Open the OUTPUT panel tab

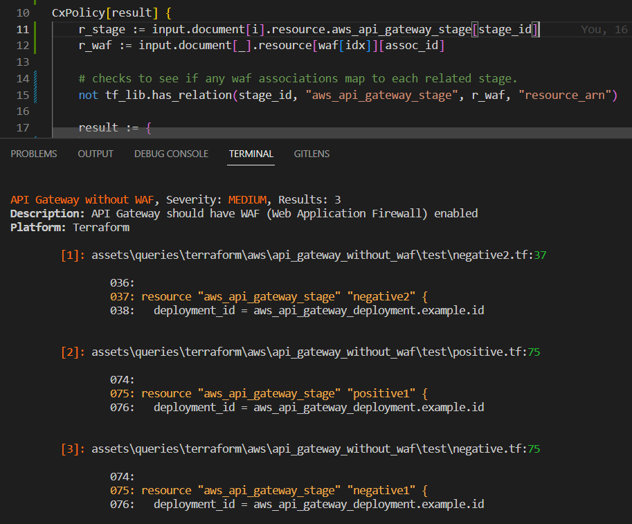click(95, 154)
